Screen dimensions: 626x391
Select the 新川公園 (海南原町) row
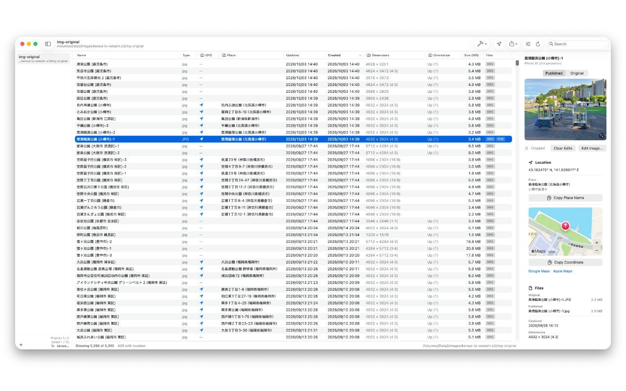[x=293, y=228]
